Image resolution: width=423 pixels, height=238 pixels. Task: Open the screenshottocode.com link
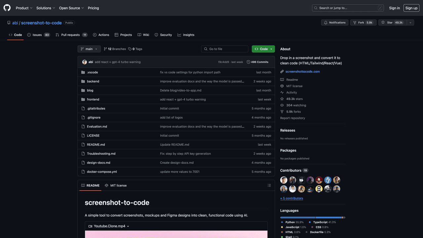coord(303,71)
